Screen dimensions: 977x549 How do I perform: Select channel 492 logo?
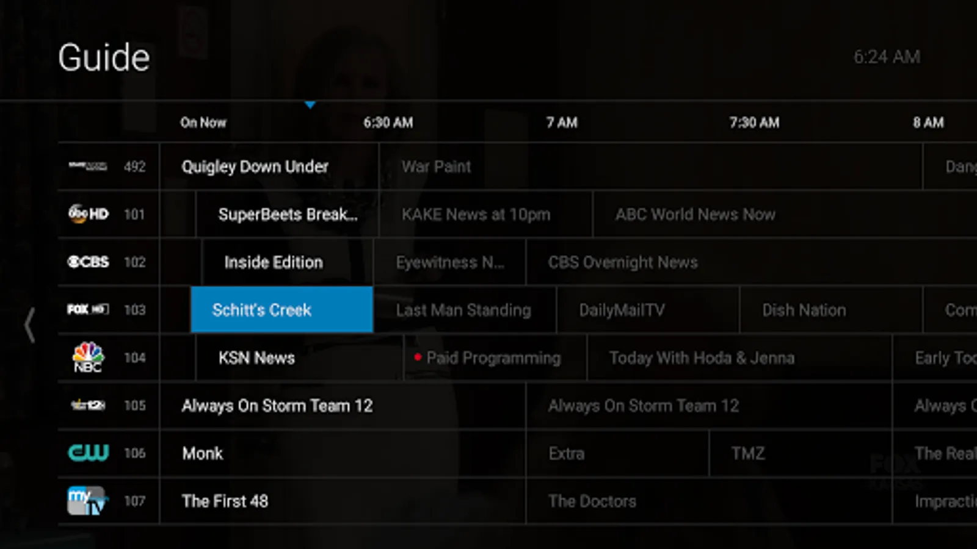[x=88, y=166]
